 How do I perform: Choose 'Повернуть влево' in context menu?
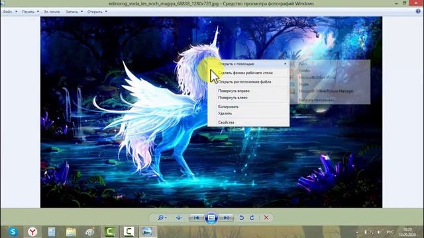[248, 98]
